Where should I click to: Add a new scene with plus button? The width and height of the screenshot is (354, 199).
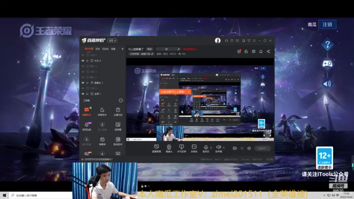(x=123, y=49)
